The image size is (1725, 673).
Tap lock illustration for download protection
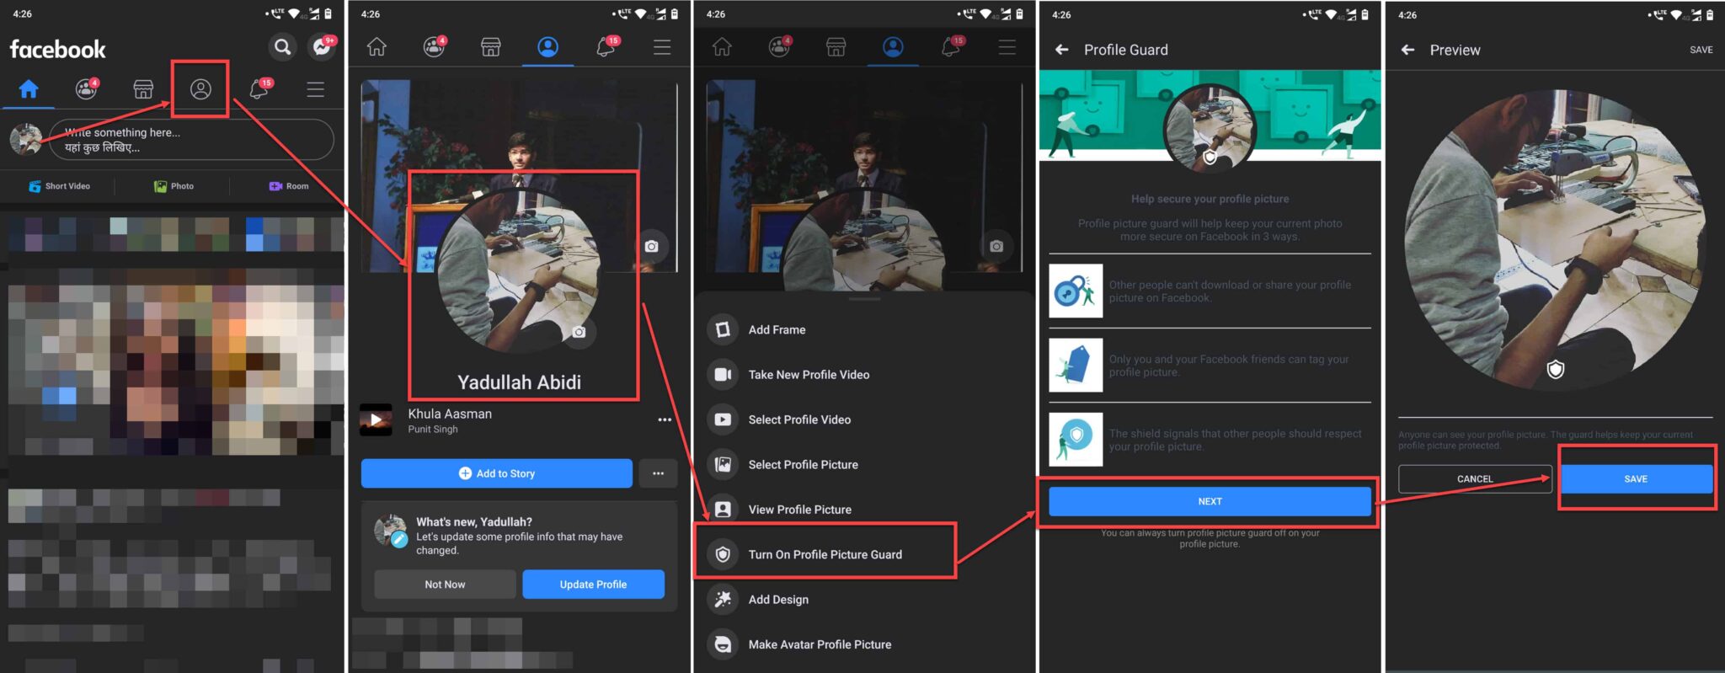pos(1076,291)
